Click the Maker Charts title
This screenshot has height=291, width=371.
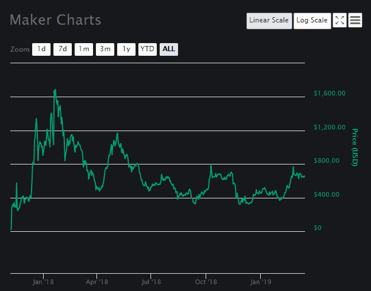[55, 20]
